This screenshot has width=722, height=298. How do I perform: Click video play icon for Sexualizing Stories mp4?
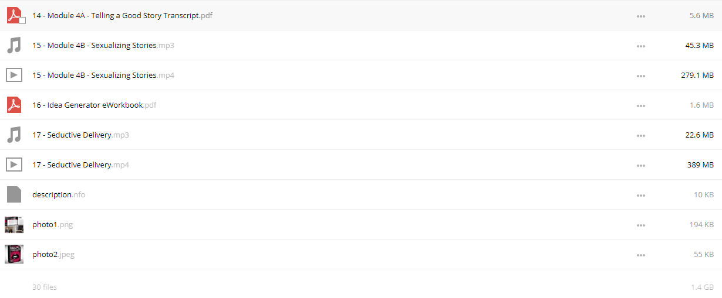tap(14, 75)
